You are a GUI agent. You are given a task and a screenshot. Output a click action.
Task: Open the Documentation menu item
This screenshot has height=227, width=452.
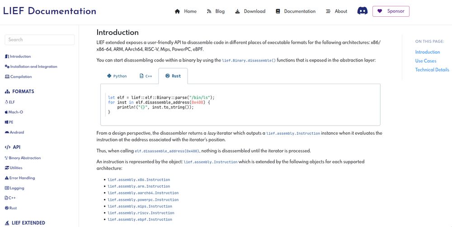[296, 11]
